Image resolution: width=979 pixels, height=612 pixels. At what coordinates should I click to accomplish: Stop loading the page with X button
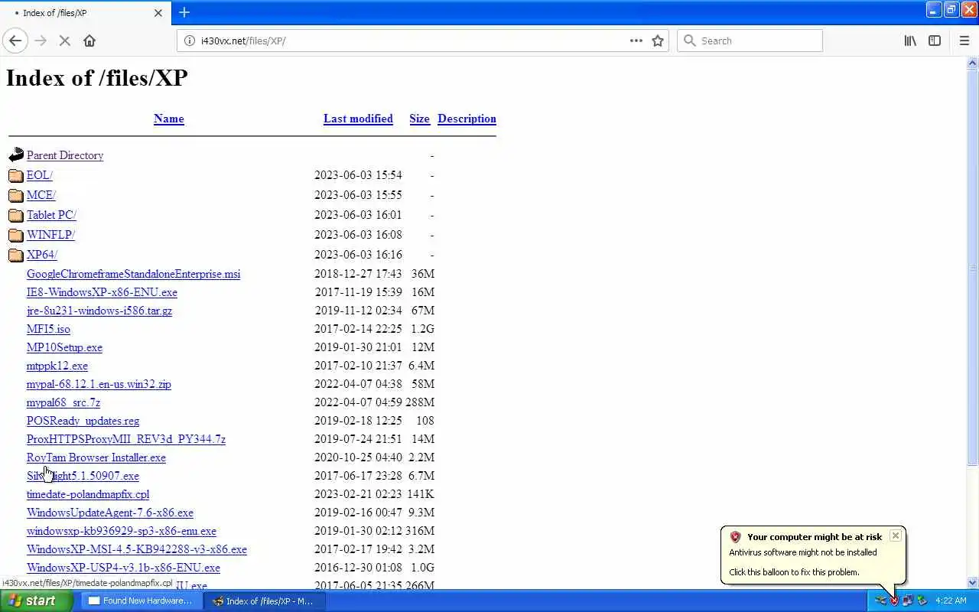click(x=65, y=41)
